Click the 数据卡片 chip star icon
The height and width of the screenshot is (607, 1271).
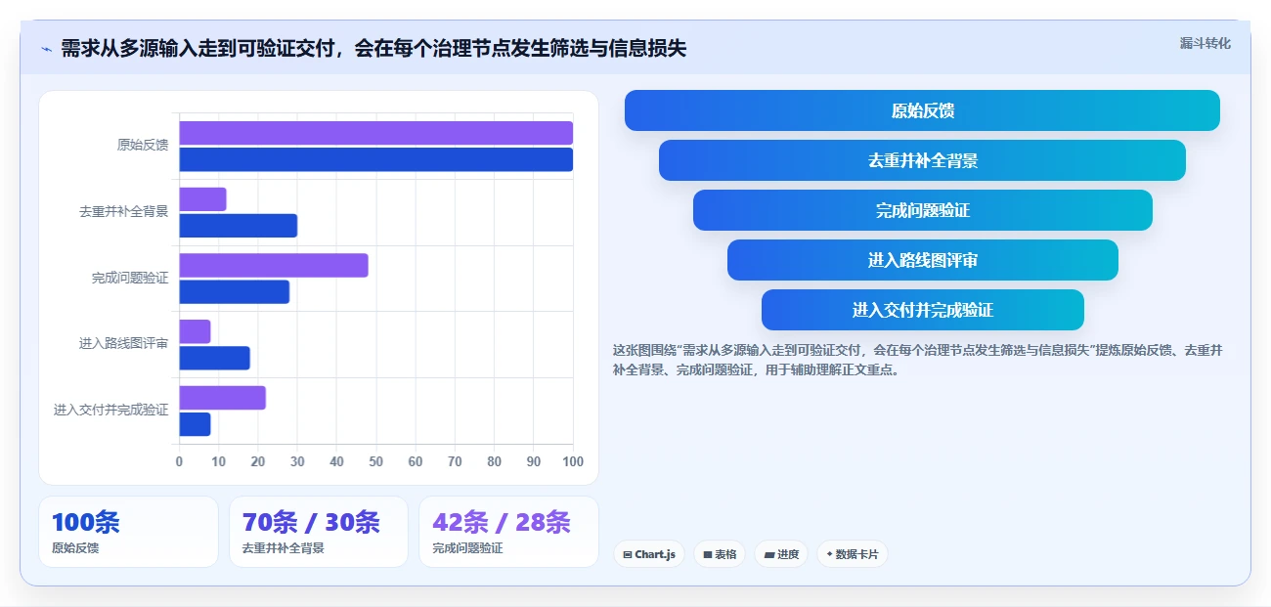click(x=830, y=554)
